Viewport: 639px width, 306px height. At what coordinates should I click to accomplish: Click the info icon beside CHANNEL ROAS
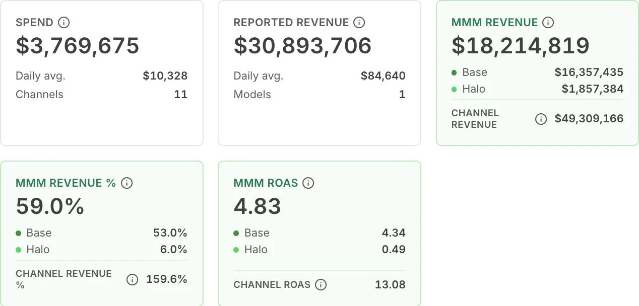click(x=321, y=285)
